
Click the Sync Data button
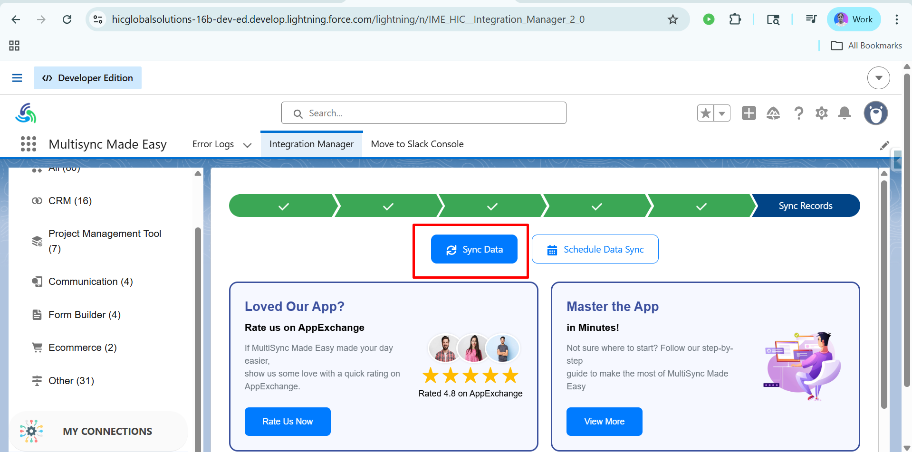point(474,249)
